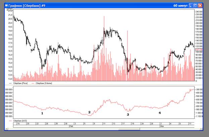
Task: Click the 60 минут timeframe label
Action: pos(180,6)
